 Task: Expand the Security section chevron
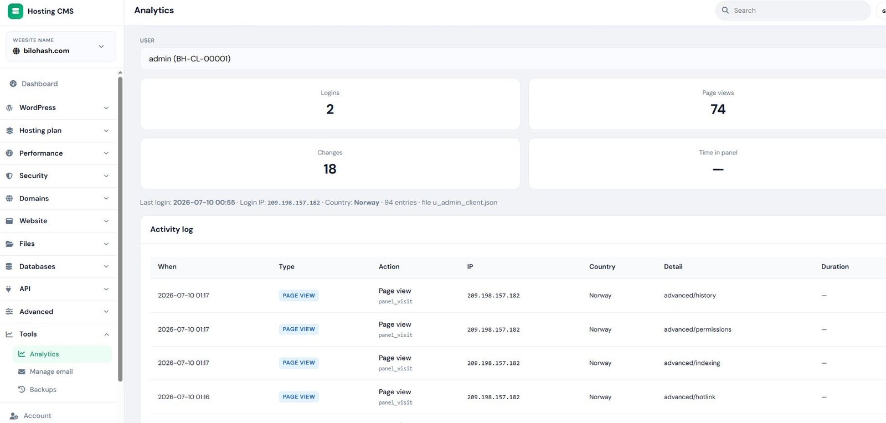tap(106, 176)
